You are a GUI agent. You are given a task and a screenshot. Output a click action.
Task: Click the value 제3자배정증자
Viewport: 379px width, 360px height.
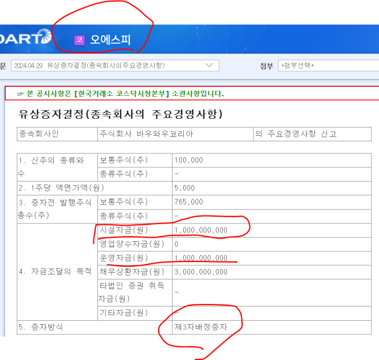tap(201, 327)
